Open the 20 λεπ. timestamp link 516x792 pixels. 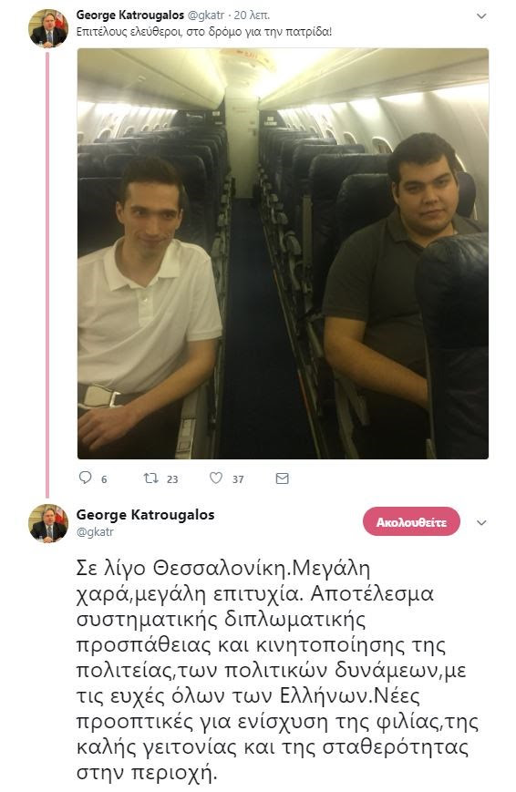pos(252,15)
